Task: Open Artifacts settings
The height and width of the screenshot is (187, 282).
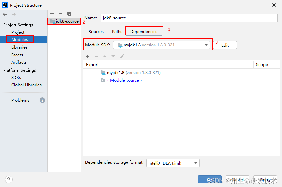Action: (19, 62)
